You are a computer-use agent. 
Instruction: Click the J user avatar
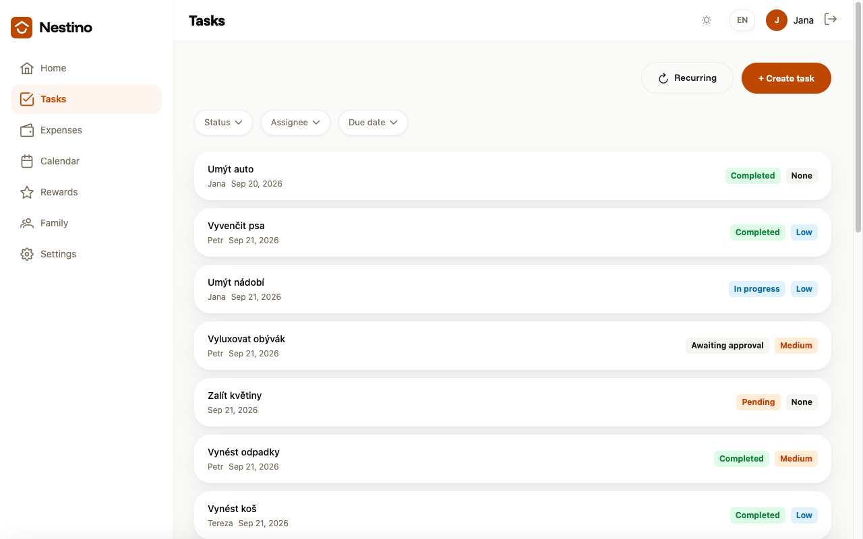coord(777,20)
